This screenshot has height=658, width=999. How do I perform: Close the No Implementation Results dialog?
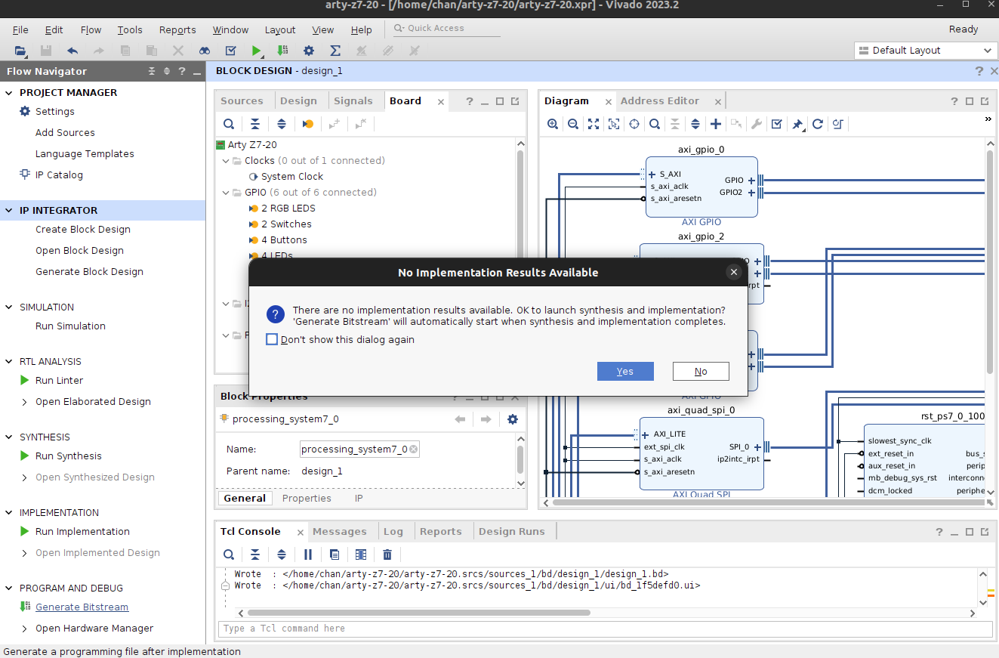click(733, 273)
